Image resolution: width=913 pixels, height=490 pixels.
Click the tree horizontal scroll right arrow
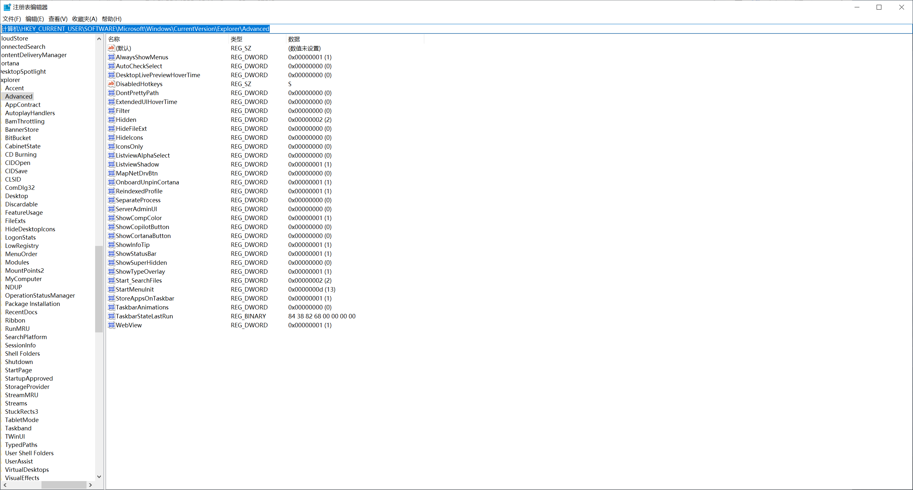[90, 485]
